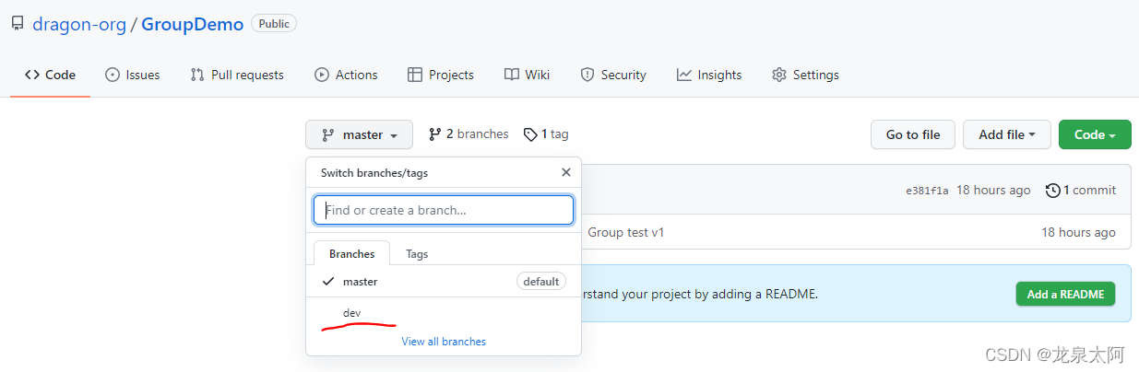Open the Add file dropdown
1139x372 pixels.
(1006, 134)
